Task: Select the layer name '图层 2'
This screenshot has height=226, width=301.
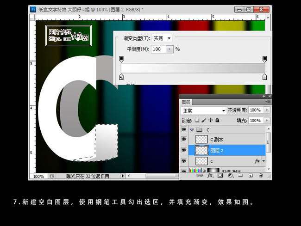Action: [217, 150]
